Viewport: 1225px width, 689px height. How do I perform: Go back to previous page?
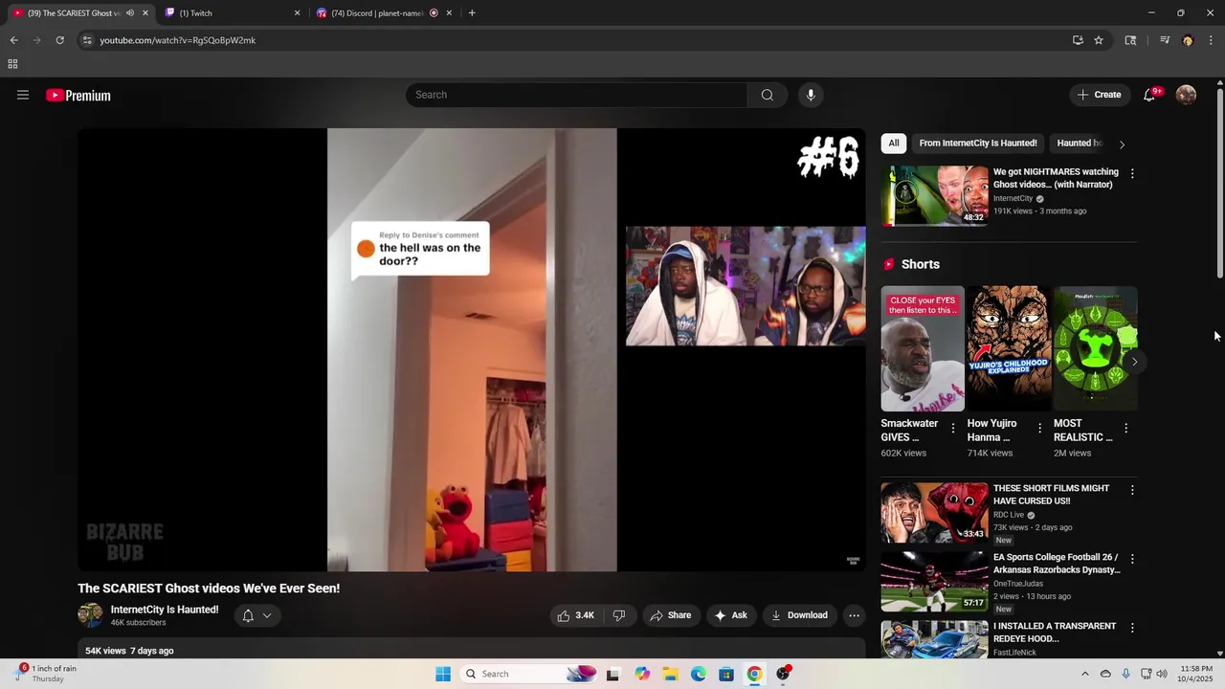click(13, 40)
